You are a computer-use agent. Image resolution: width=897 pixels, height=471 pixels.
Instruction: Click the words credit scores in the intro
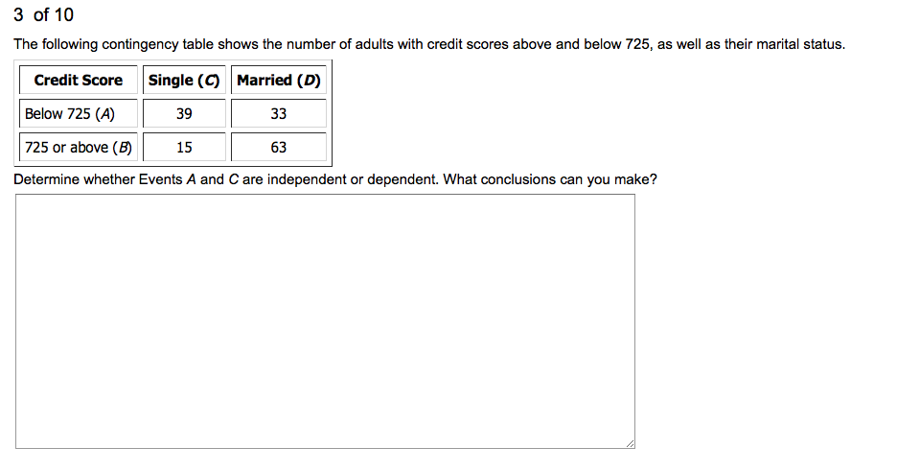[477, 45]
